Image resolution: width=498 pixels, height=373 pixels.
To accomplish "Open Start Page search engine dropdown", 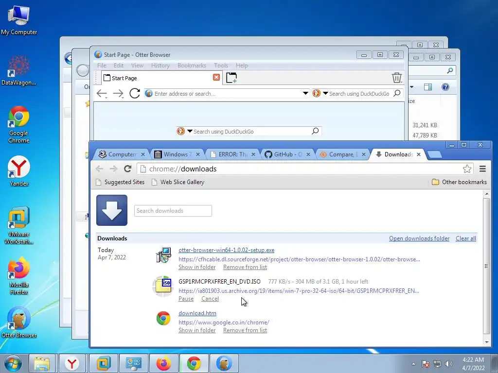I will 190,131.
